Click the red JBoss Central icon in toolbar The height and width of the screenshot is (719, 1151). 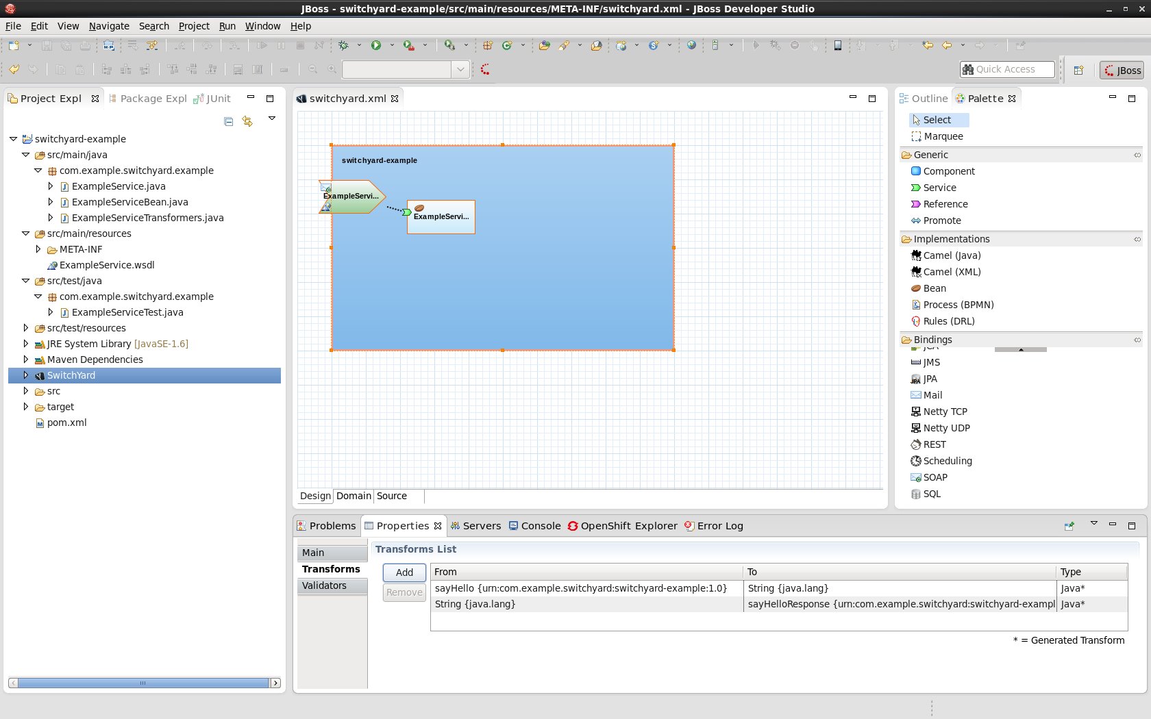point(485,69)
